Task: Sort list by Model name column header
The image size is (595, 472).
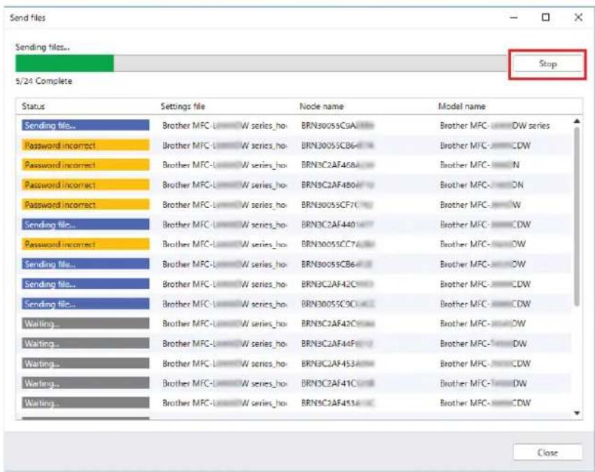Action: (x=462, y=106)
